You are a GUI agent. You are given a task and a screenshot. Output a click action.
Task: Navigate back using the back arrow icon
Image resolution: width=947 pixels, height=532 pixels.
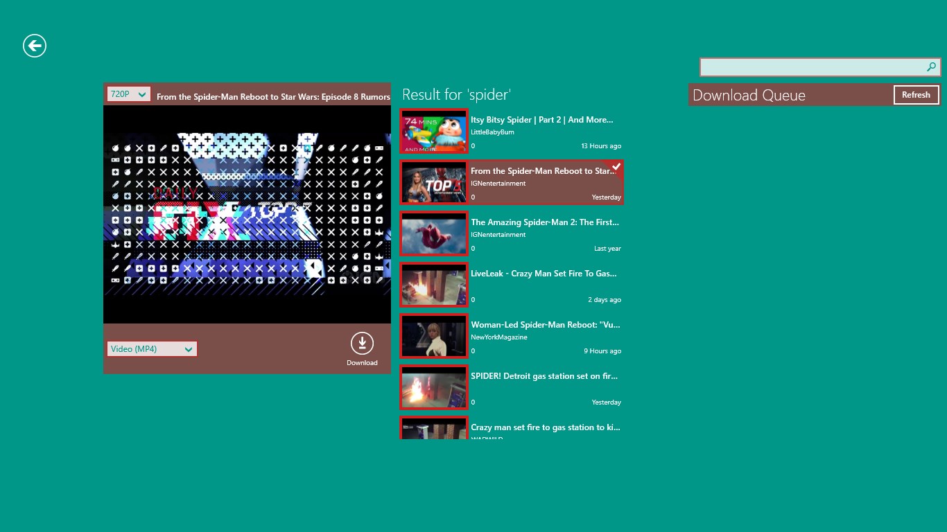(x=34, y=46)
